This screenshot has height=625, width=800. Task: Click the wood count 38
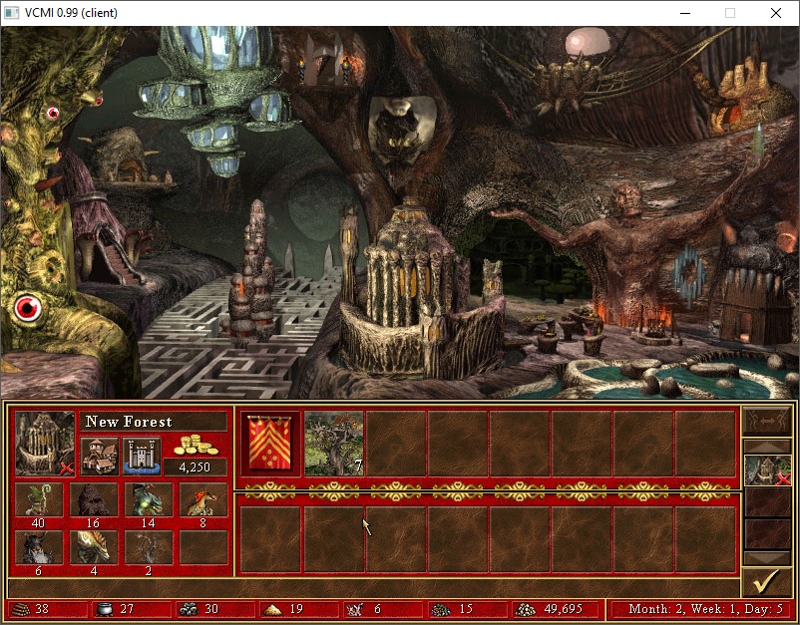pos(42,609)
